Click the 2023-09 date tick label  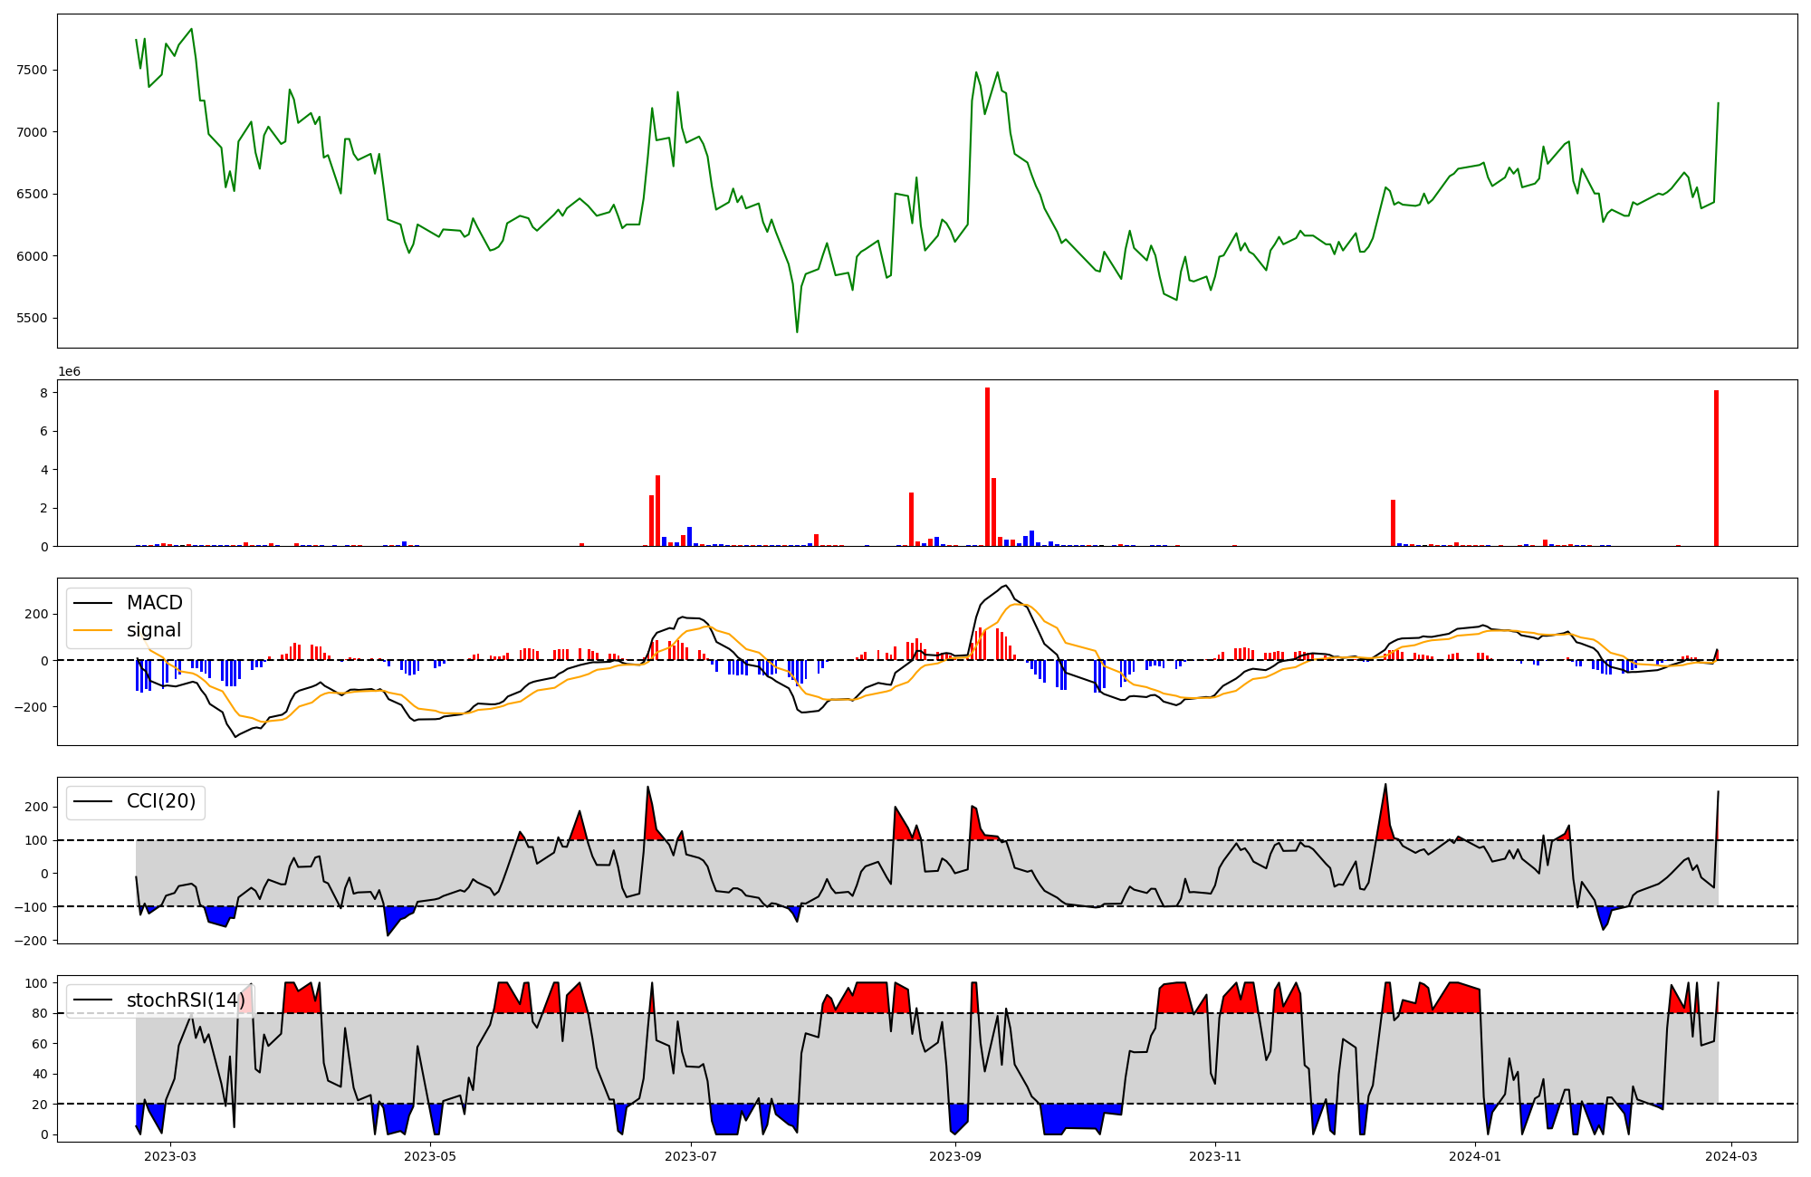(x=956, y=1156)
